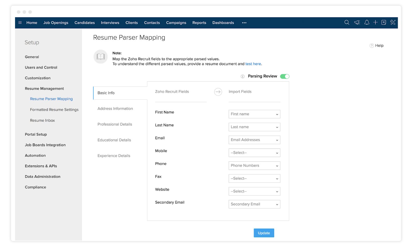The height and width of the screenshot is (245, 414).
Task: Click the plus quick-create icon
Action: (375, 22)
